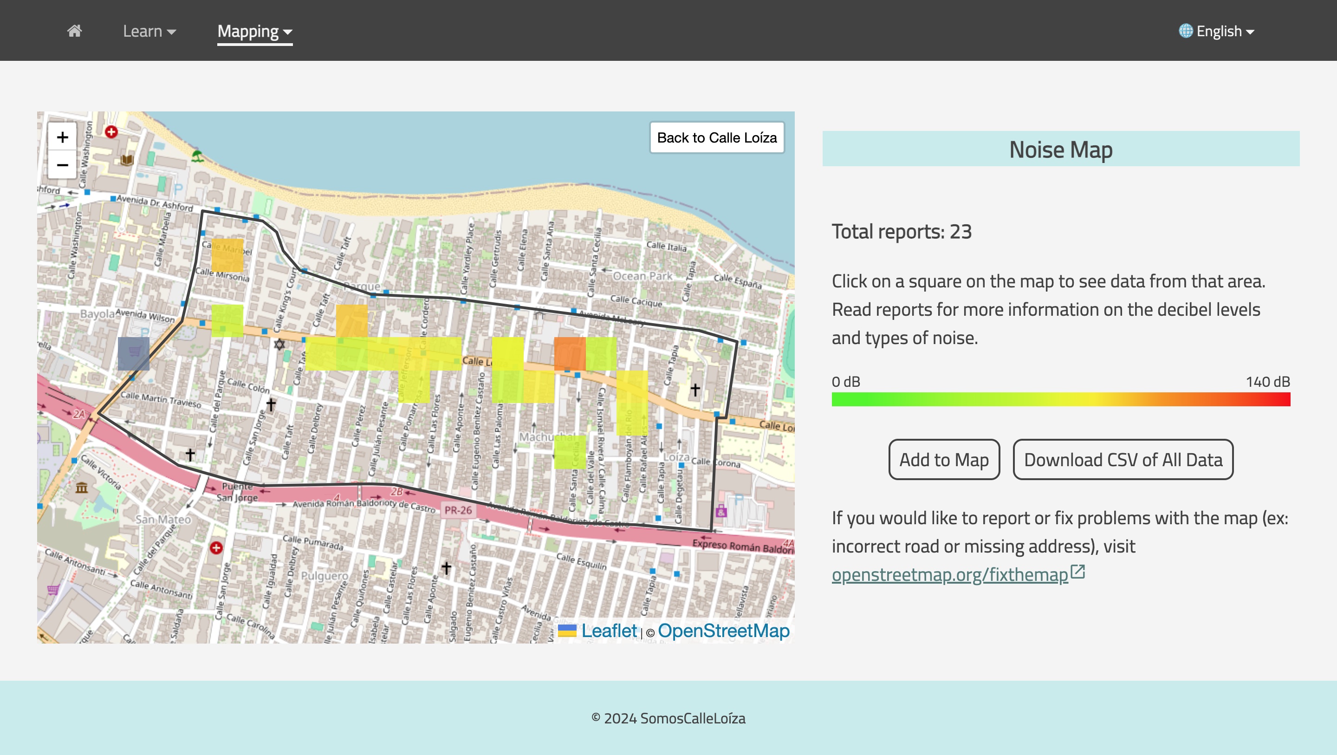
Task: Open the Leaflet attribution link
Action: coord(609,631)
